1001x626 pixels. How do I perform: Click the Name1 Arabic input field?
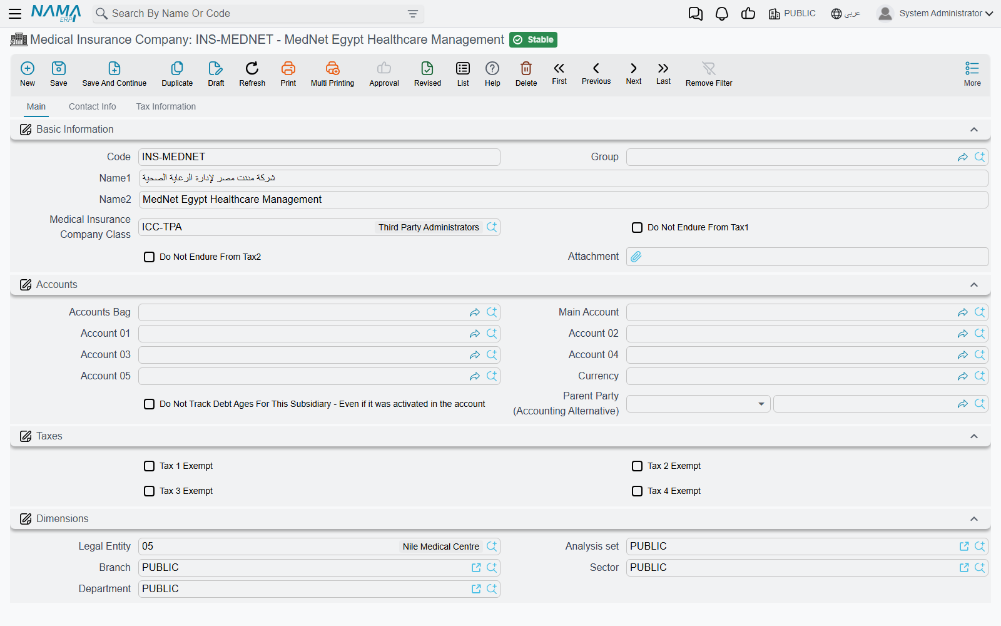[563, 178]
